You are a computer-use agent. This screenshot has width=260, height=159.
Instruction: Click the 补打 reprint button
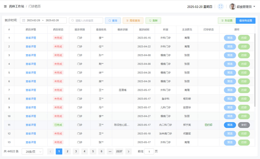pos(244,125)
